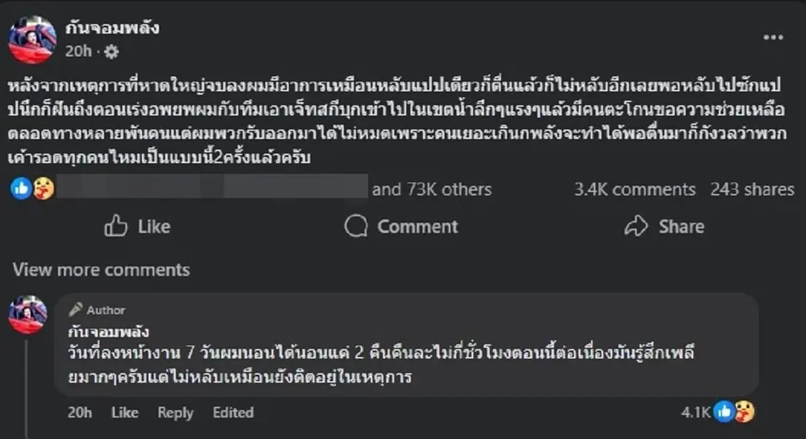Click Edited to view the comment edit history
This screenshot has height=439, width=806.
click(232, 413)
